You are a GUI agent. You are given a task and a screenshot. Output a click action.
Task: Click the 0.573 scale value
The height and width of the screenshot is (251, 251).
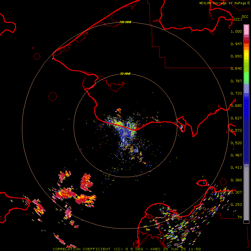click(x=236, y=131)
